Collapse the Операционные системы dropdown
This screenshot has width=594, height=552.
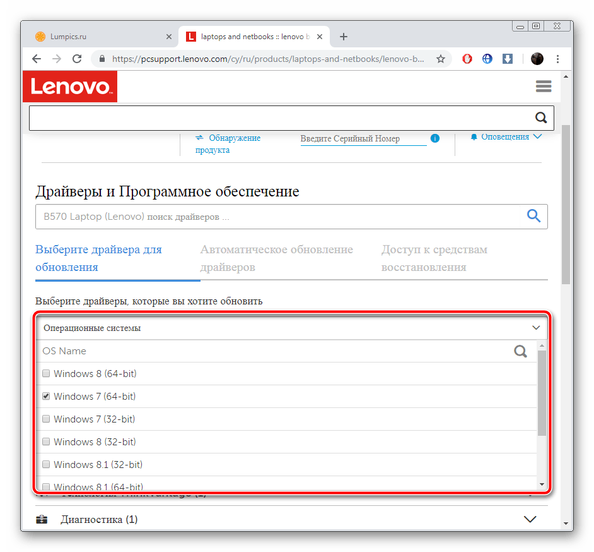536,328
